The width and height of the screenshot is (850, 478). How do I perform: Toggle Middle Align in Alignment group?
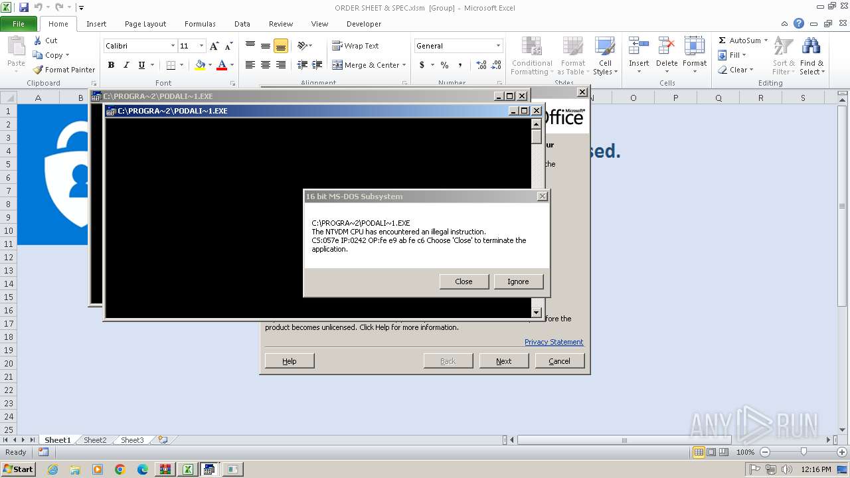pos(266,46)
